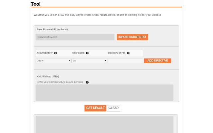Click the 'Directory or File' column label

click(x=116, y=53)
